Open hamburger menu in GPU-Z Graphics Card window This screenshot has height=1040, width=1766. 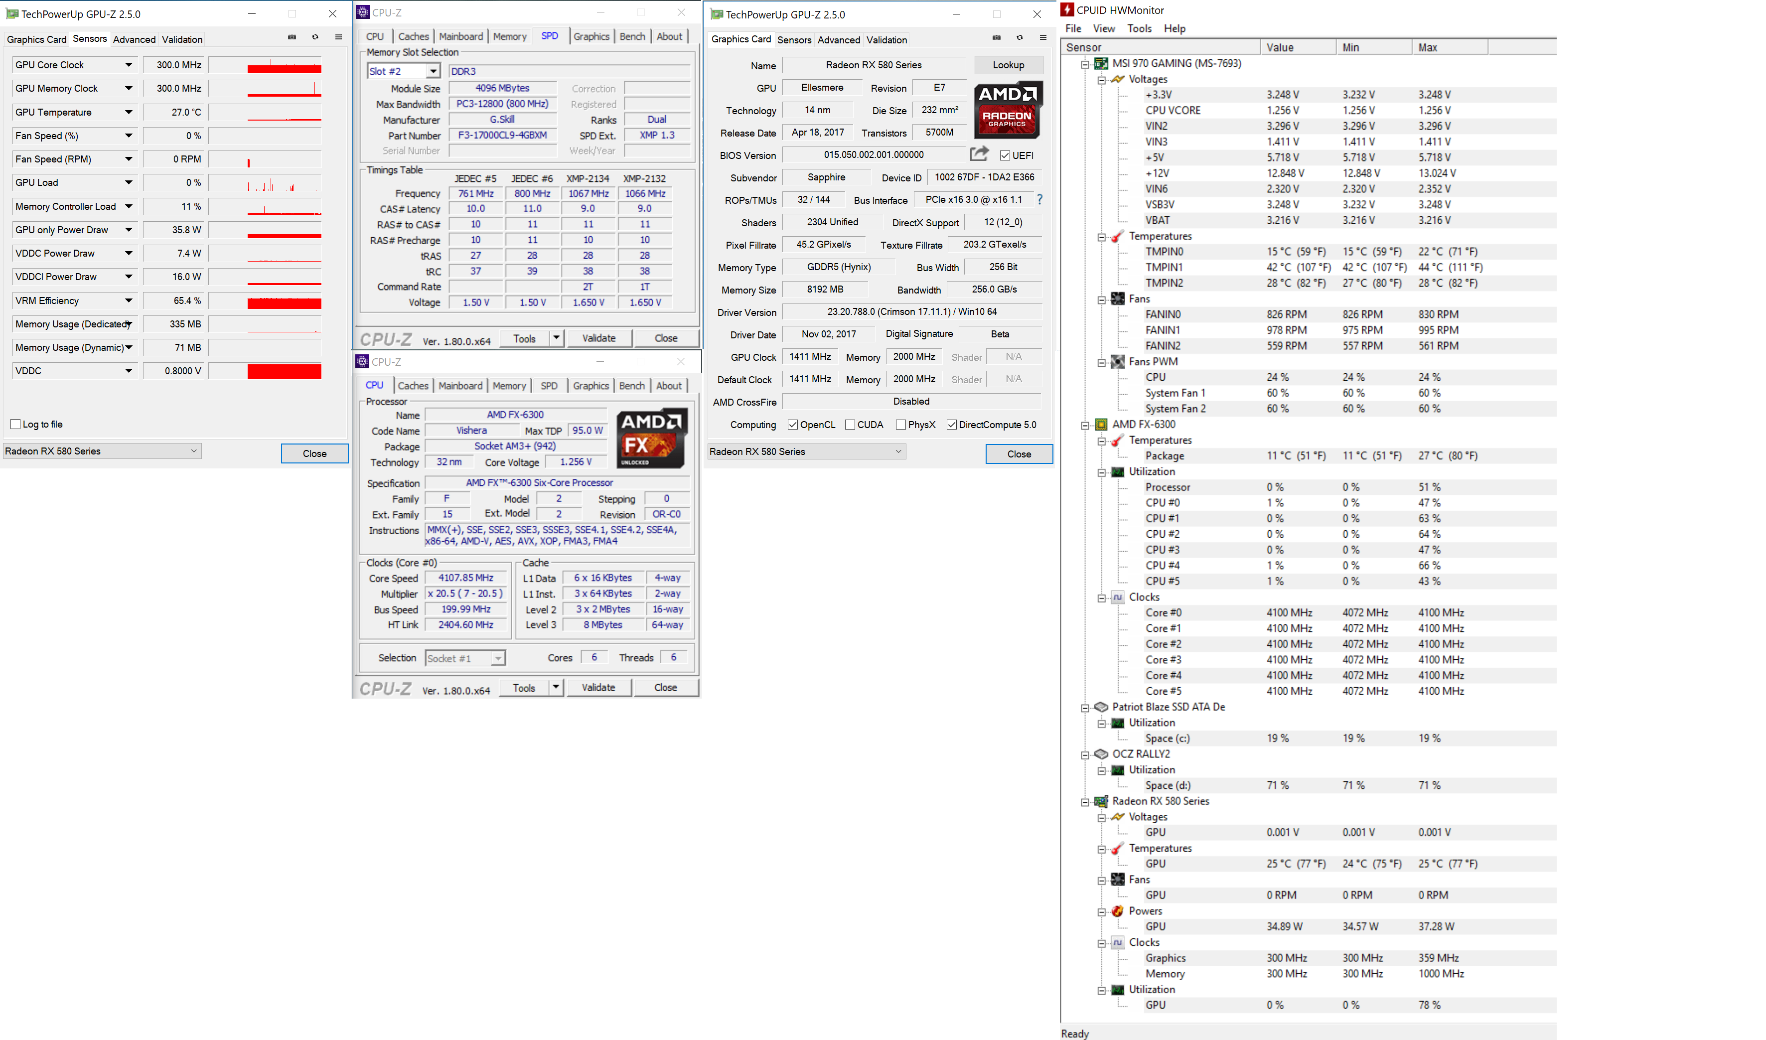[1043, 38]
